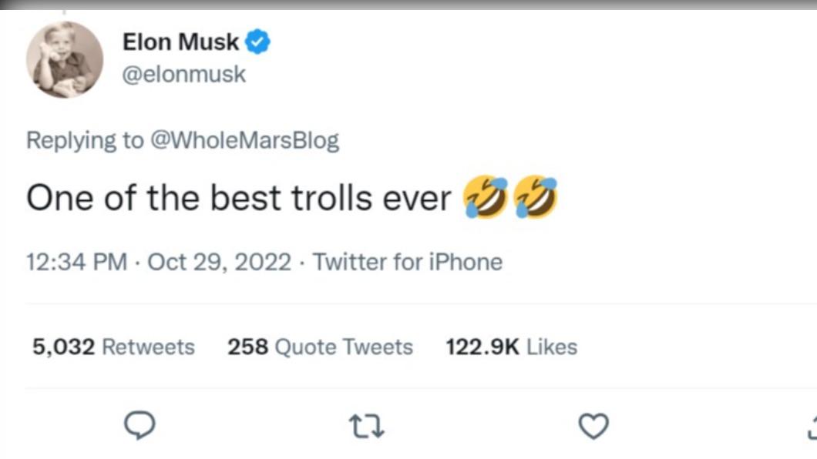
Task: Open Elon Musk's profile picture
Action: click(x=65, y=59)
